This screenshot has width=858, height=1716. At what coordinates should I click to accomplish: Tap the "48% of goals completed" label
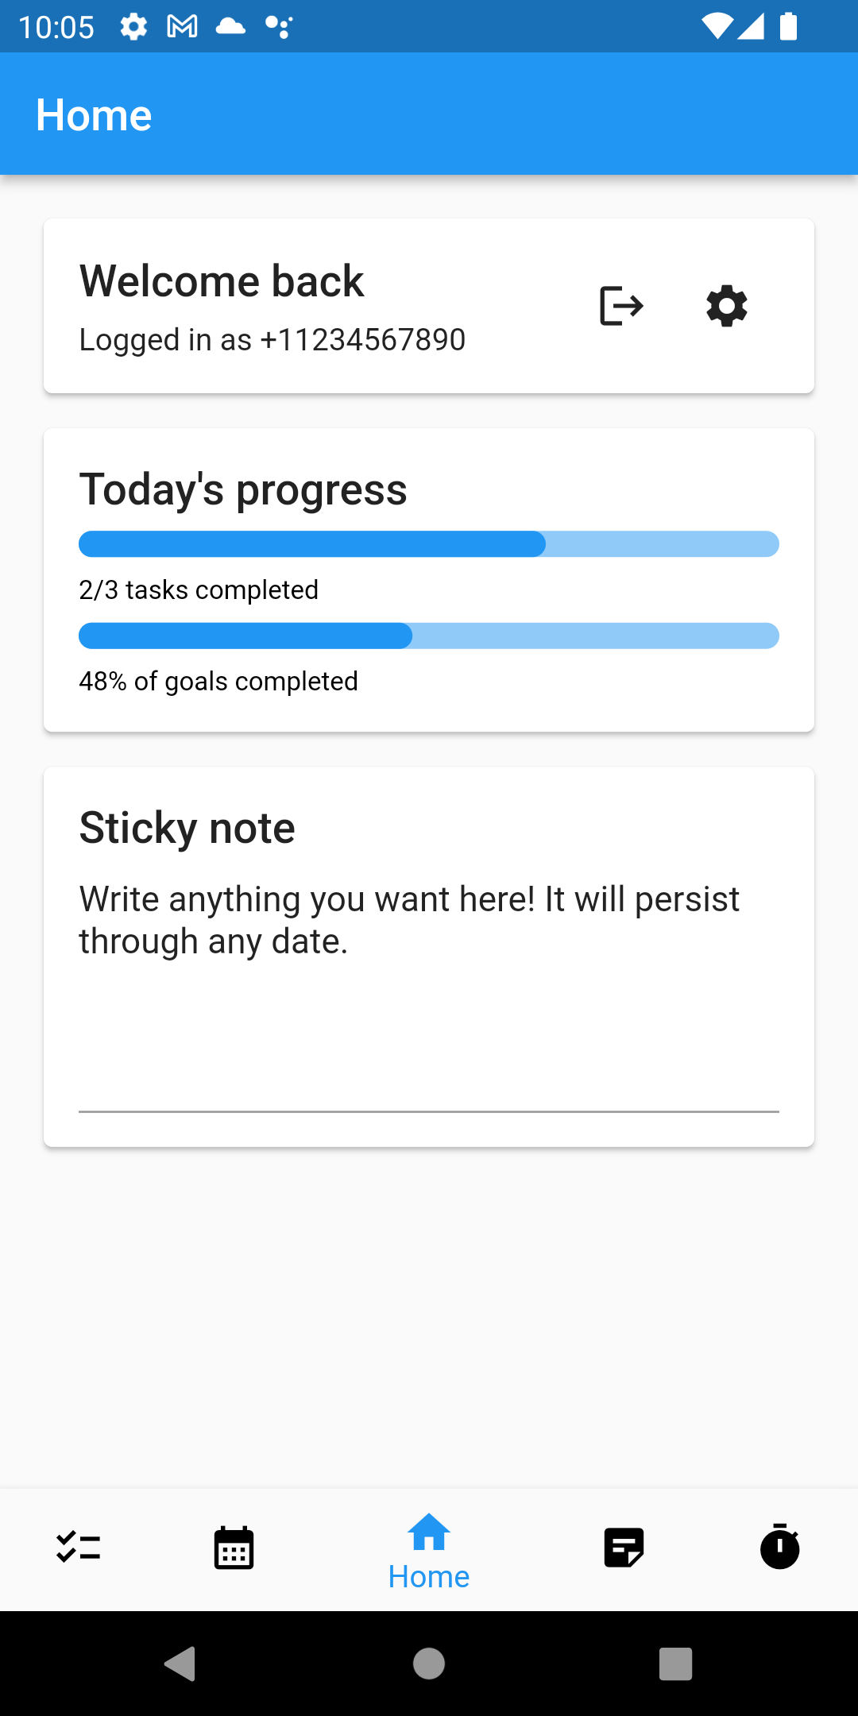coord(218,682)
